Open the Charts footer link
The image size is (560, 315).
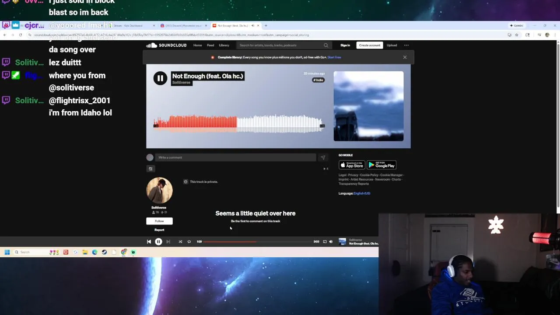click(396, 179)
